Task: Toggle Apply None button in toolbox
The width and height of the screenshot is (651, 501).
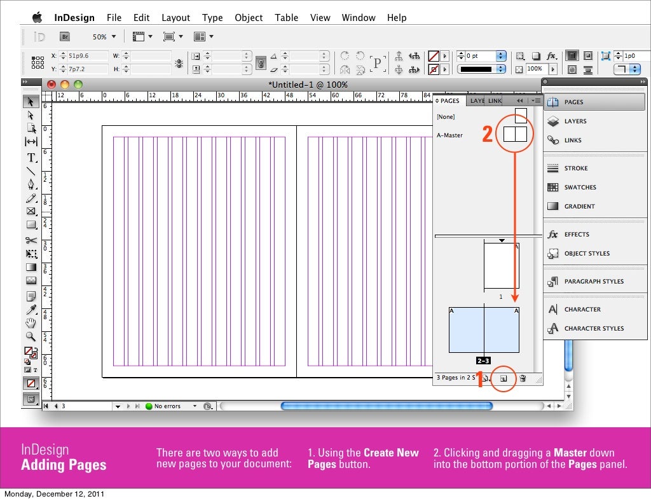Action: tap(31, 383)
